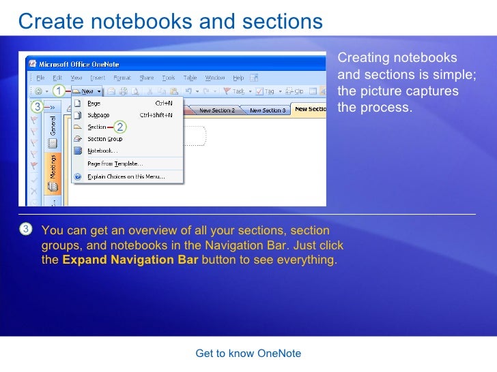Click the Task flag button
497x372 pixels.
coord(233,91)
